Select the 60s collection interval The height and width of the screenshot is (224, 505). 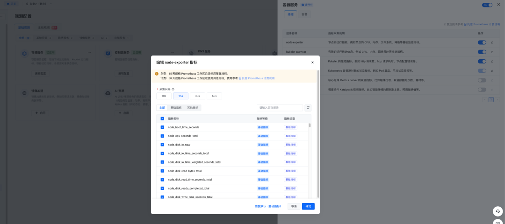coord(214,96)
